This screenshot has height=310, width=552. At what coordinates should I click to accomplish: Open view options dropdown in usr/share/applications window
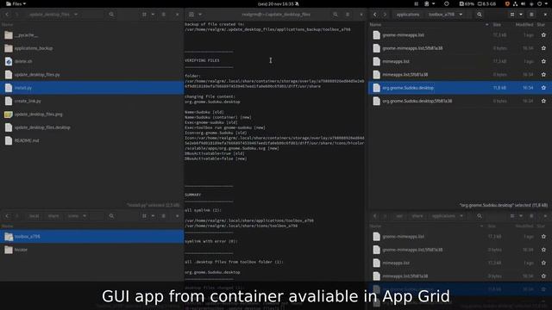[x=521, y=216]
